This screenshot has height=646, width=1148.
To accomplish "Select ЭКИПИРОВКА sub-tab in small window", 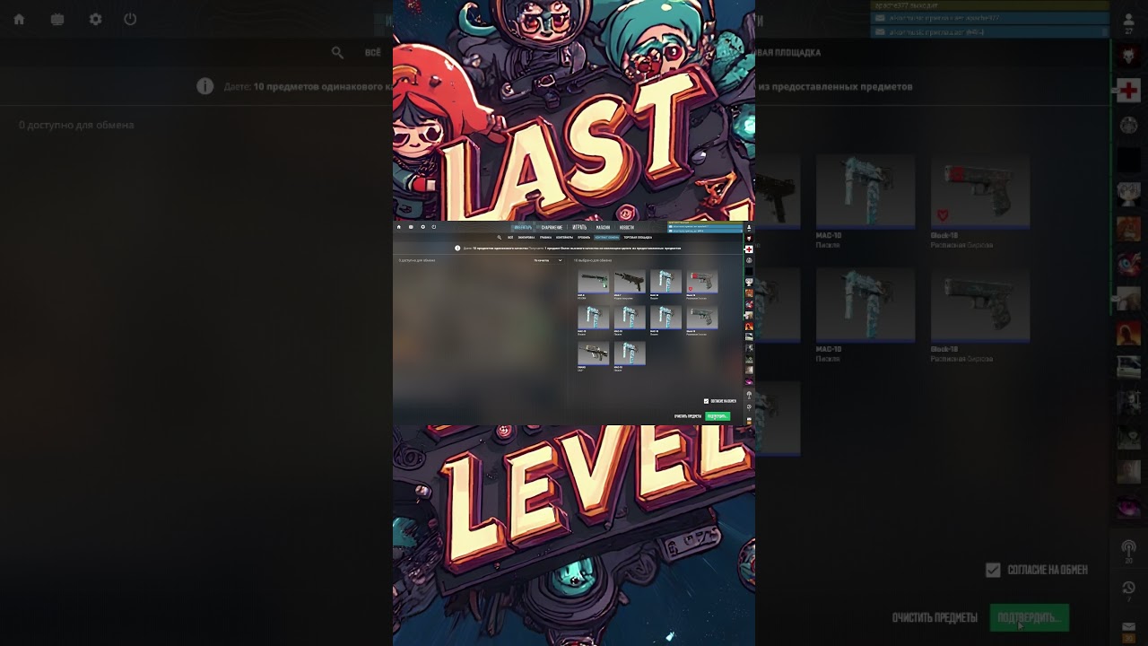I will (526, 238).
